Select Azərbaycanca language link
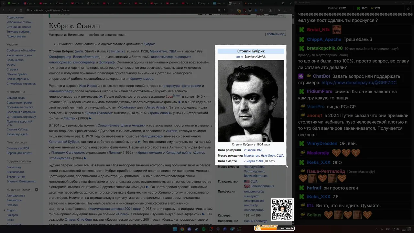The width and height of the screenshot is (414, 233). point(16,195)
